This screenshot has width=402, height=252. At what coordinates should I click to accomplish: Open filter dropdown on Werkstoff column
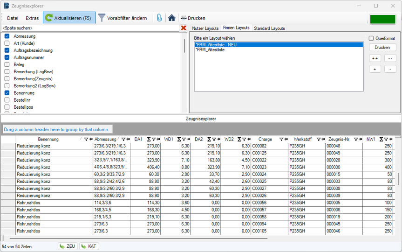click(x=319, y=139)
